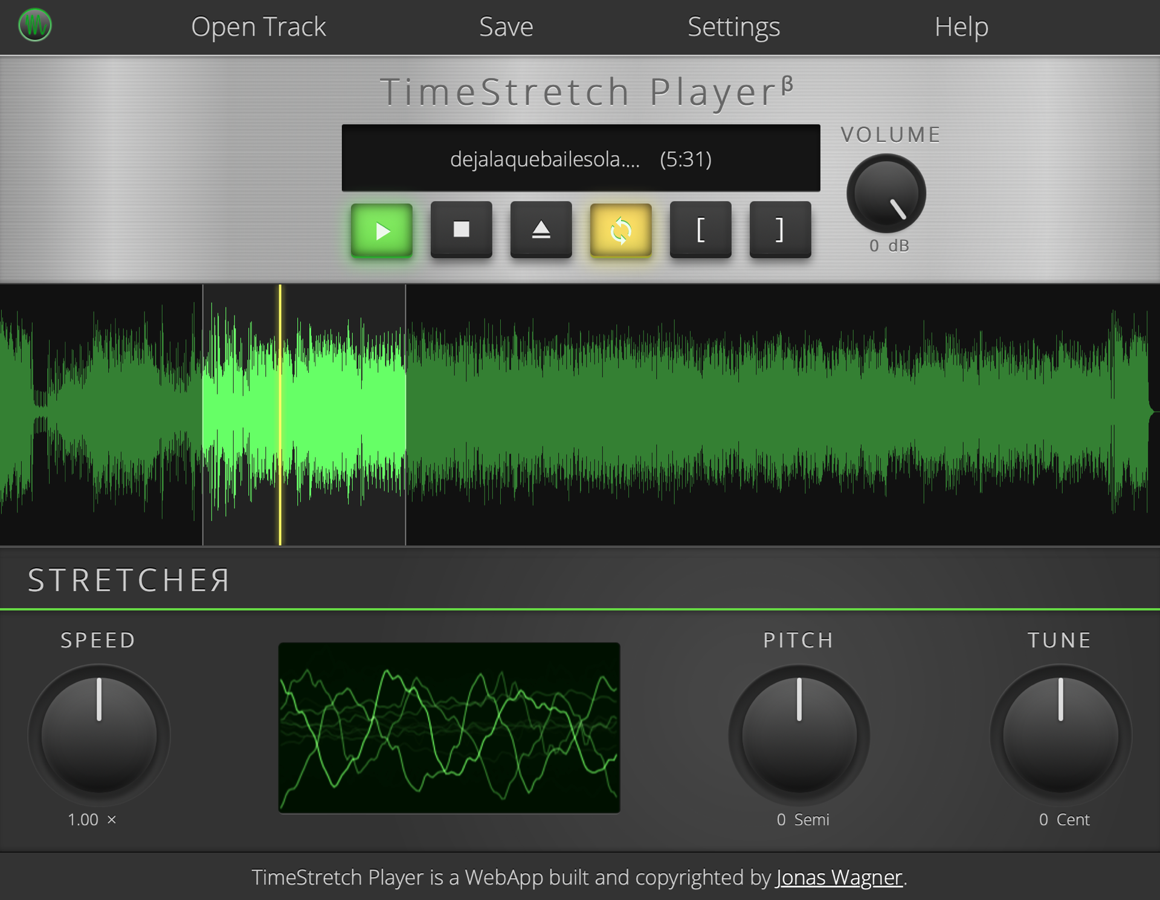Click the yellow playhead marker in waveform

[x=280, y=415]
